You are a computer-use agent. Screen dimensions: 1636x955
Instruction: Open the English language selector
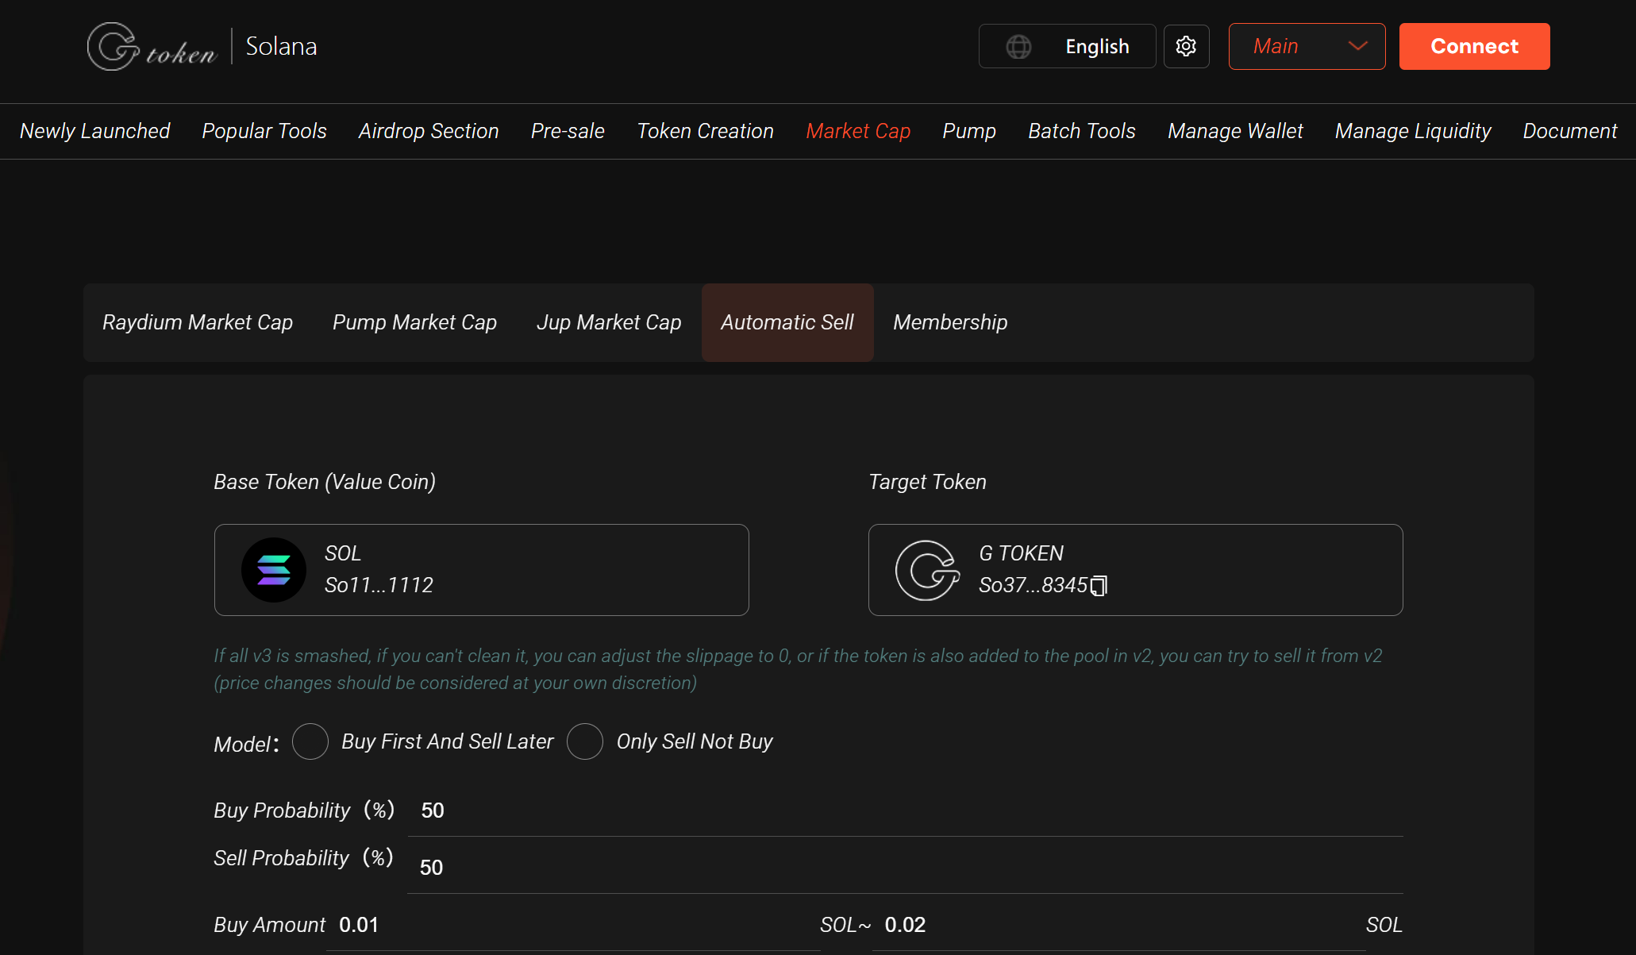point(1067,46)
